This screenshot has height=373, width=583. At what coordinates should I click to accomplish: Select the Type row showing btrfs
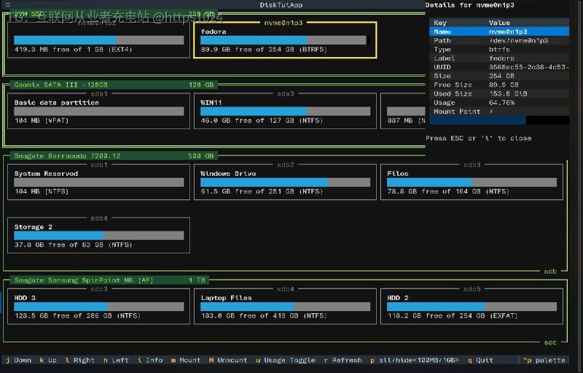pyautogui.click(x=499, y=50)
